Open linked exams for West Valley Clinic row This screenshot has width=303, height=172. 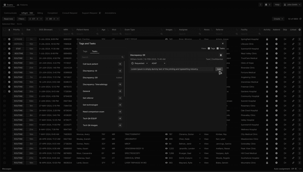point(293,53)
